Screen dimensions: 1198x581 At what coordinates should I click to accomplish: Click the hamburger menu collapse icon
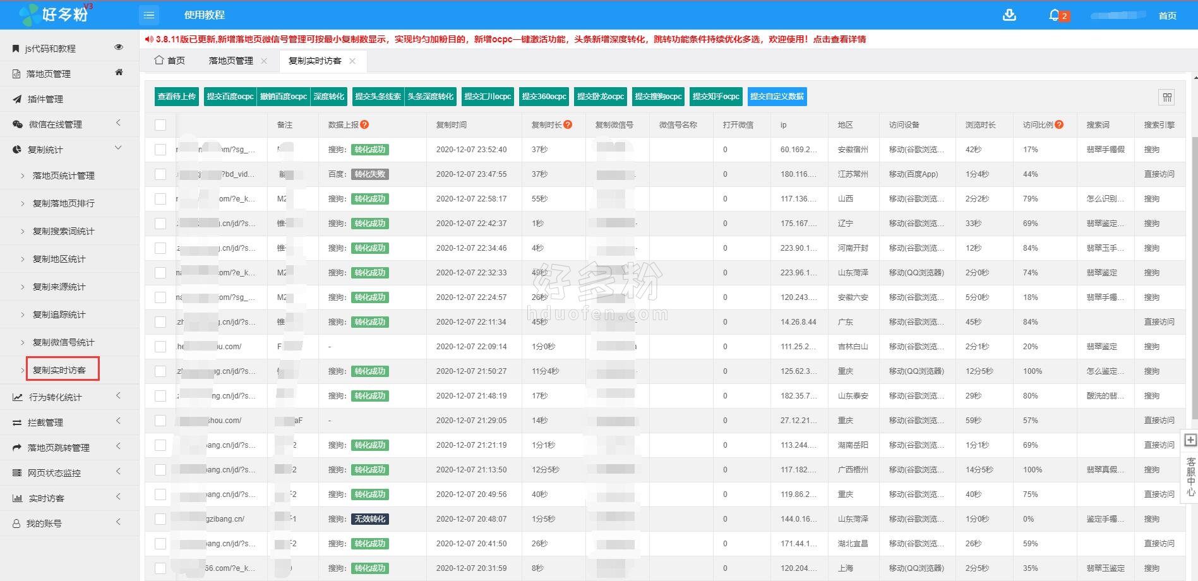point(149,15)
